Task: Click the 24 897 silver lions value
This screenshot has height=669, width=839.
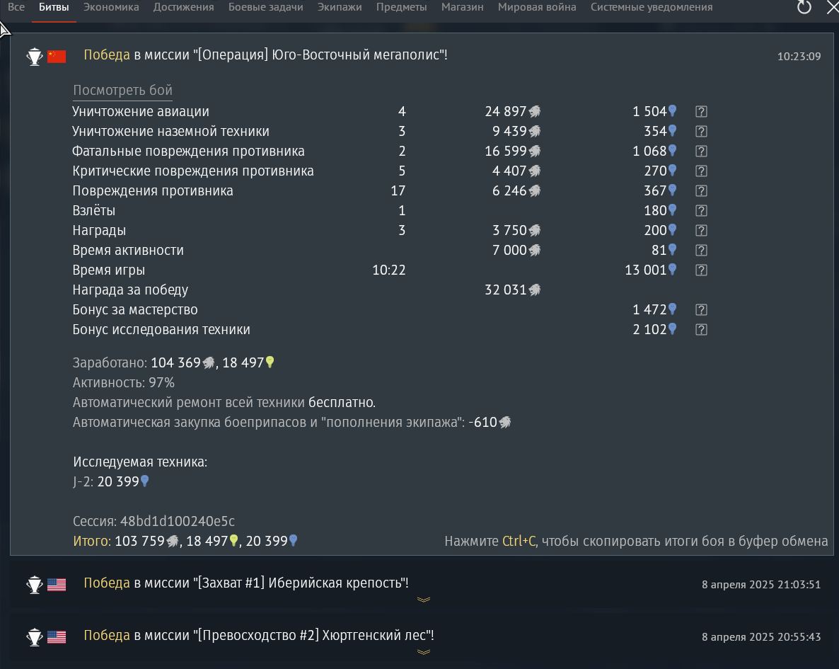Action: click(x=512, y=111)
